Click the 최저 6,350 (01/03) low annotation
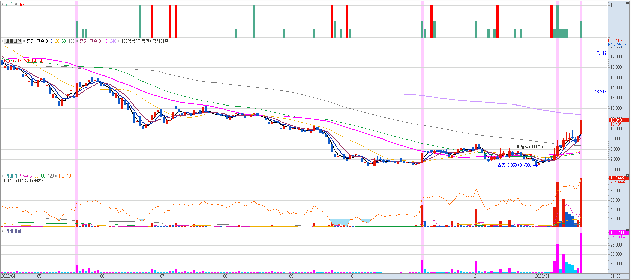Screen dimensions: 631x280 pos(515,165)
